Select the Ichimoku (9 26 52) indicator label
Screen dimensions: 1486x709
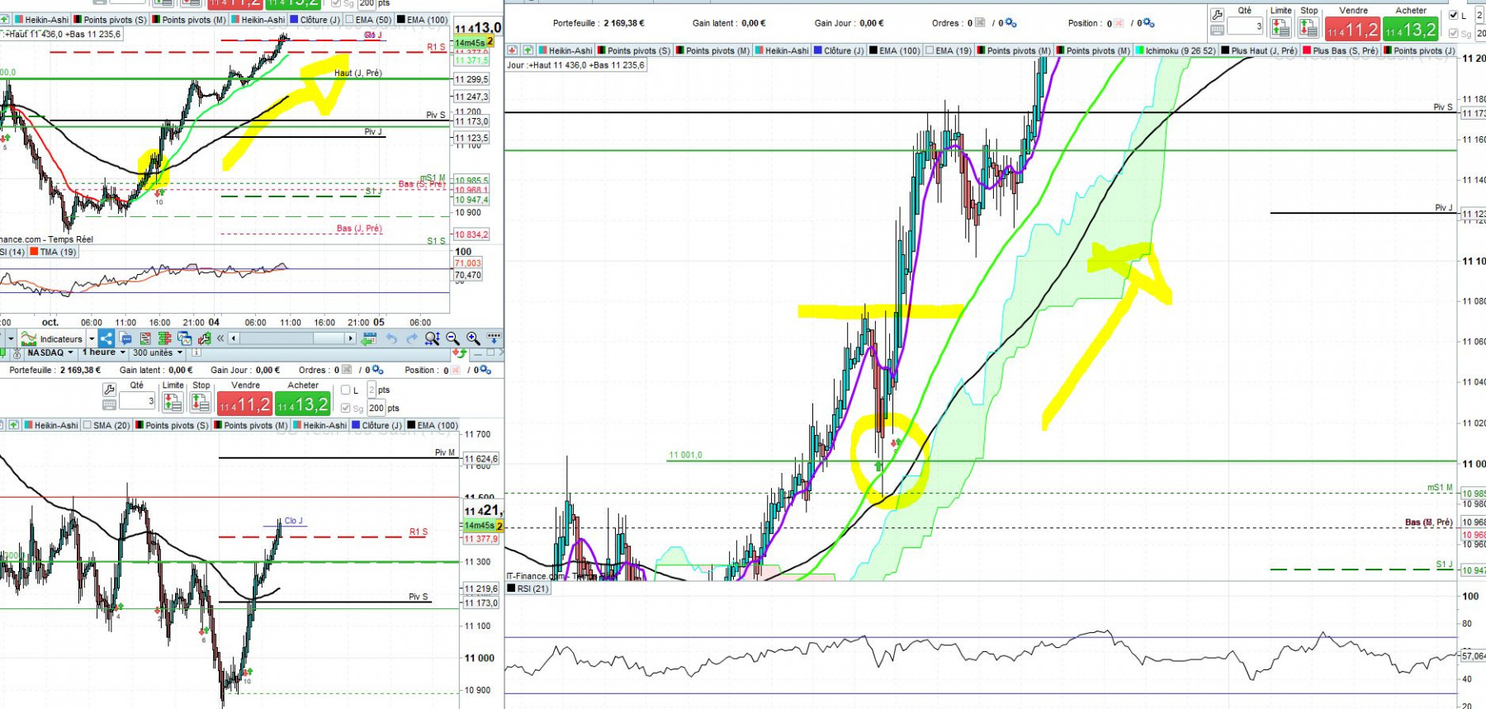click(x=1181, y=50)
